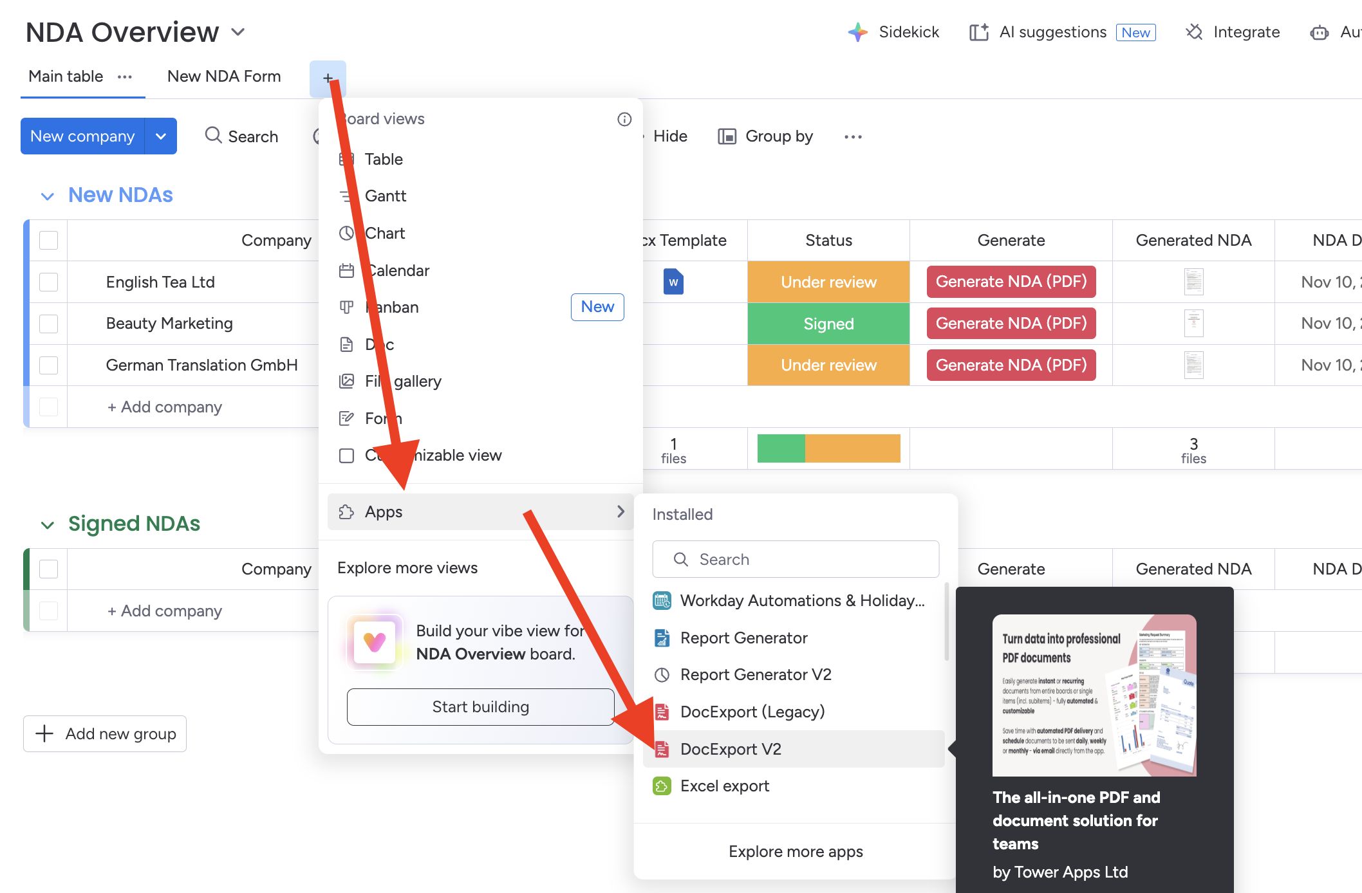Open the Word file in English Tea row
Viewport: 1362px width, 893px height.
pyautogui.click(x=673, y=282)
